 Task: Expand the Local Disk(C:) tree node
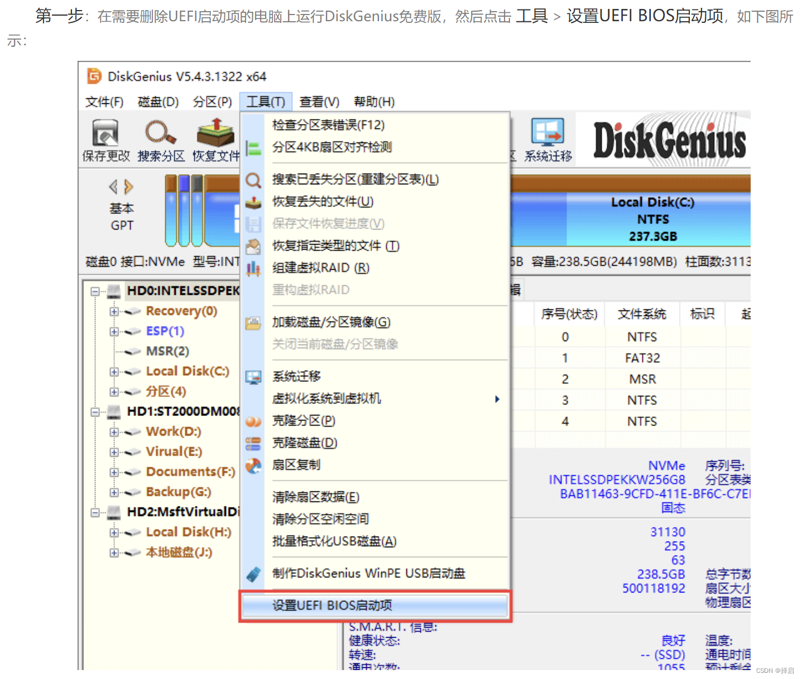tap(114, 372)
